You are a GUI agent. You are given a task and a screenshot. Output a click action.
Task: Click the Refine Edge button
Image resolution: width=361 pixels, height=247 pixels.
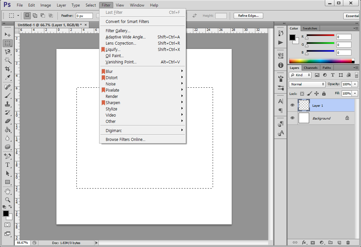click(248, 16)
